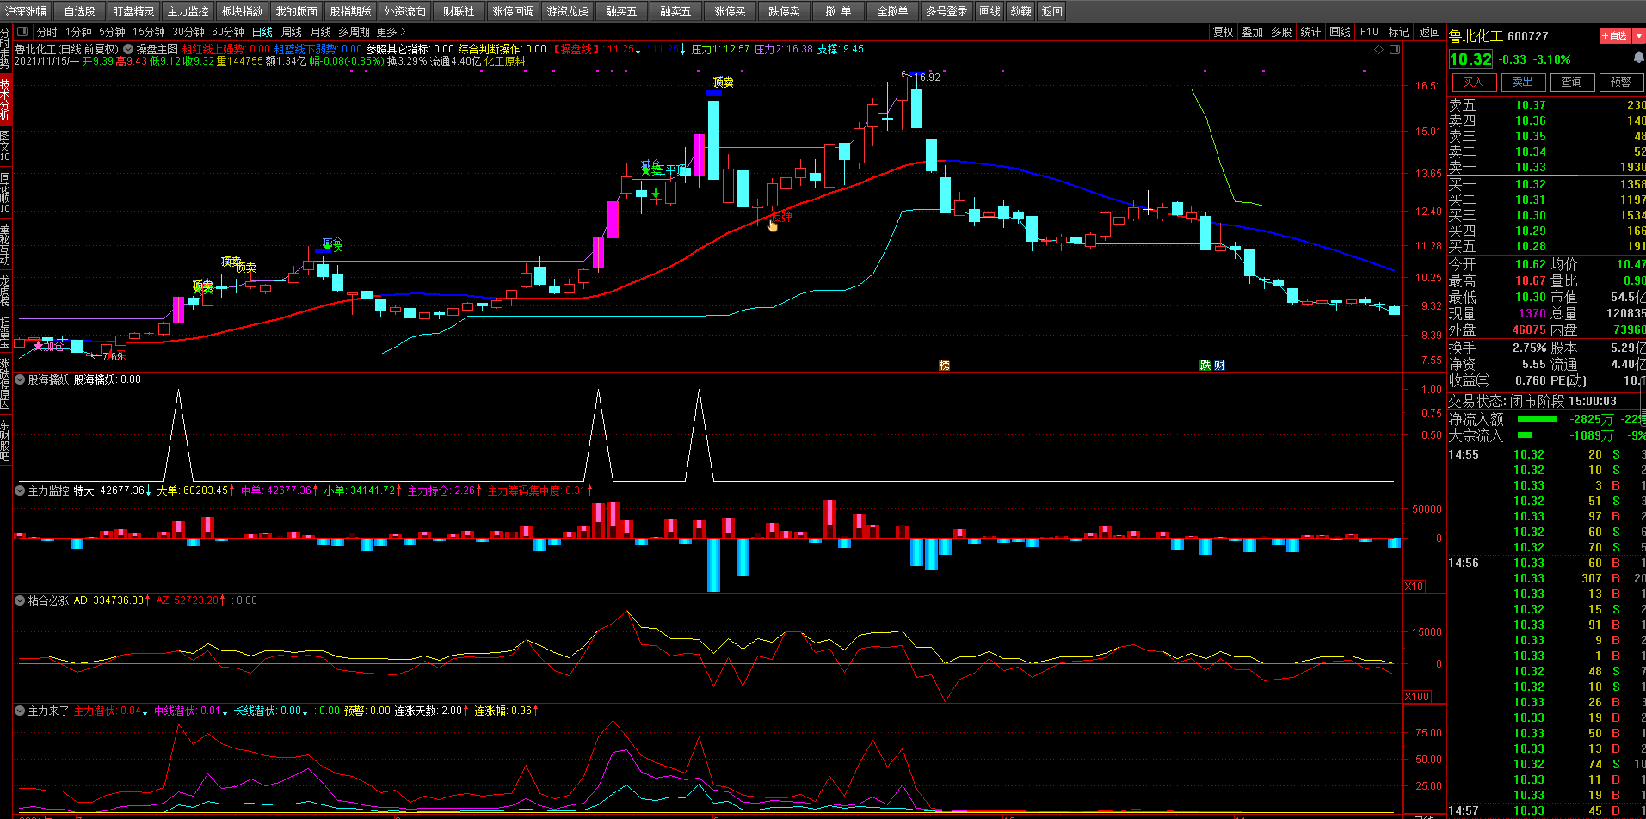Select the 周线 weekly period
This screenshot has height=819, width=1646.
[292, 32]
